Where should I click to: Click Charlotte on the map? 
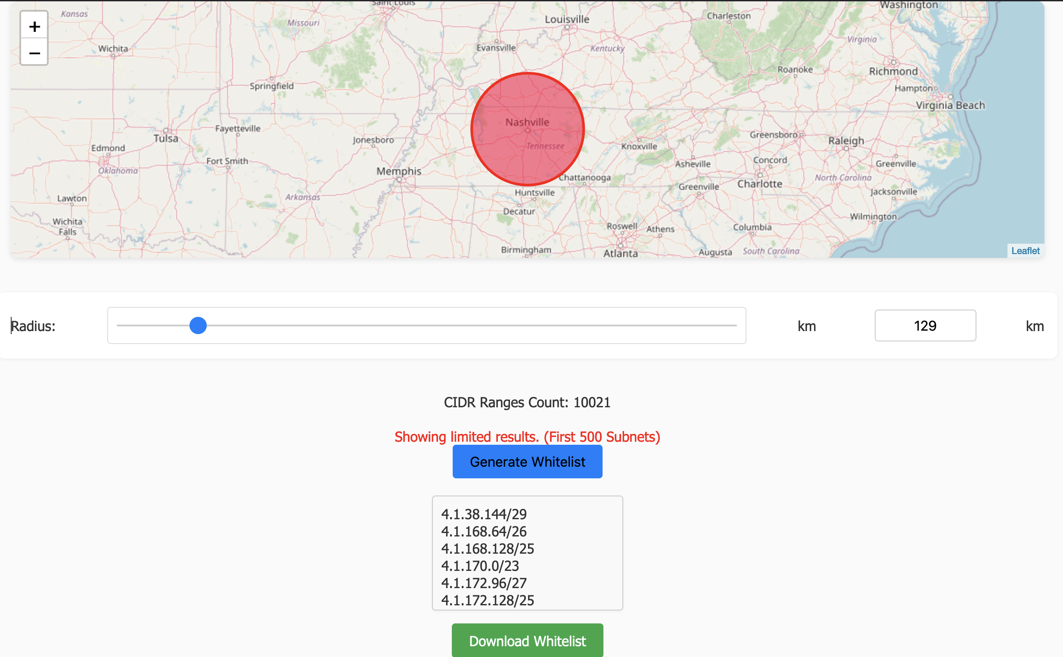(x=759, y=184)
